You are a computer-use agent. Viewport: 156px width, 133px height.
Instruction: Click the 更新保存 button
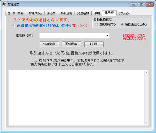[71, 44]
